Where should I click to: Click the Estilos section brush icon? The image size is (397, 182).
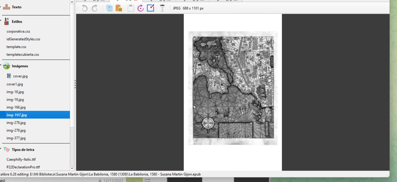(7, 21)
